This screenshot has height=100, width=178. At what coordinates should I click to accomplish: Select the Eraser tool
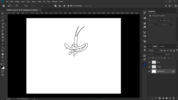point(3,37)
